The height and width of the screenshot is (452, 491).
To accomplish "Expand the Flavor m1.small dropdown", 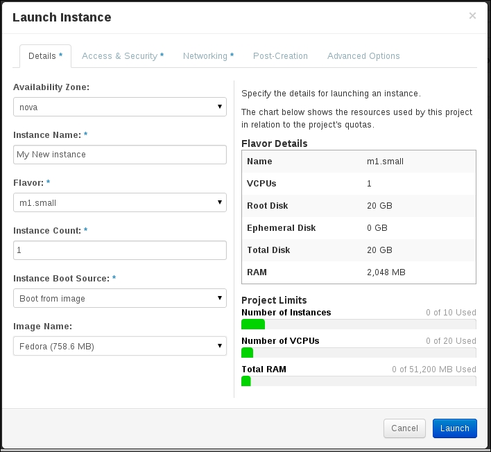I will 119,202.
